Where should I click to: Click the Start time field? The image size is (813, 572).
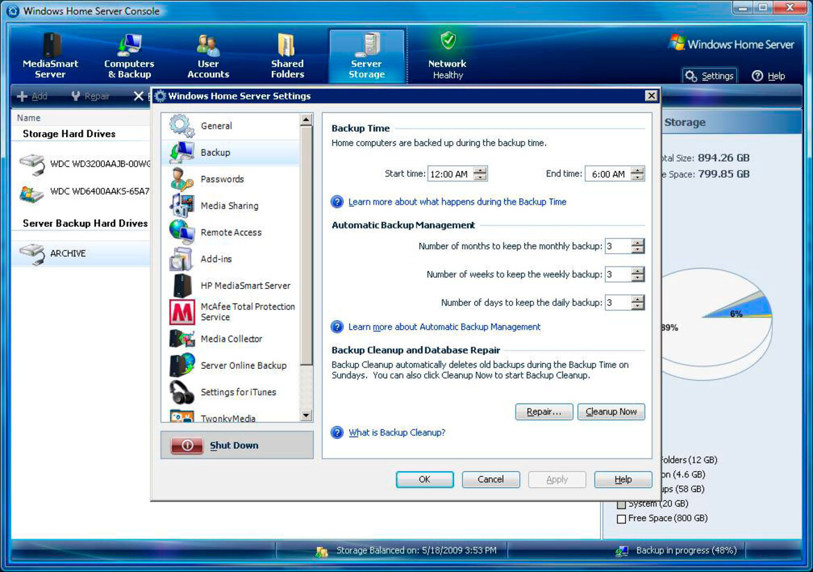(x=450, y=174)
